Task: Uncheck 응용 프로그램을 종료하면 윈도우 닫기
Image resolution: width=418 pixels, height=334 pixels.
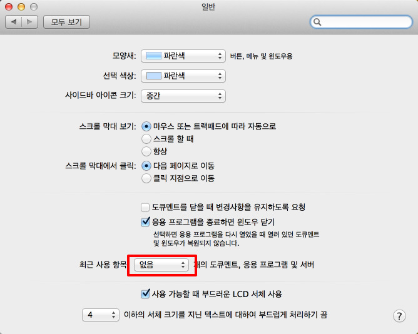Action: pyautogui.click(x=145, y=222)
